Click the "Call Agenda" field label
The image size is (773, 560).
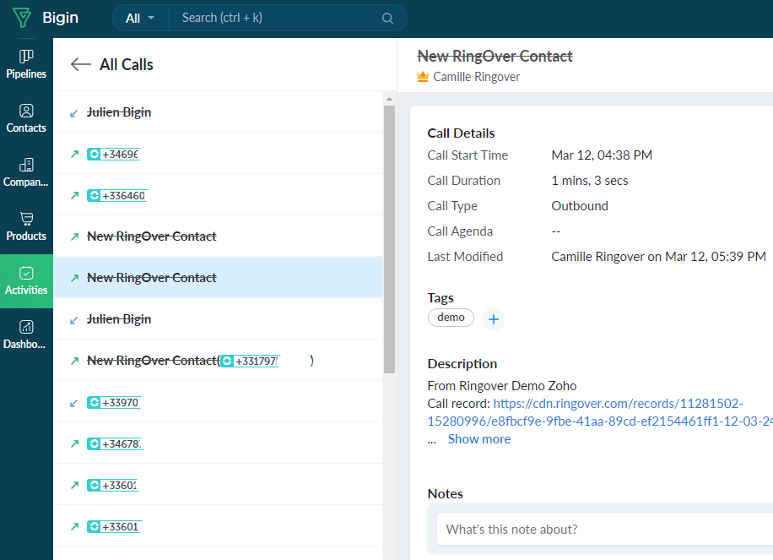[x=460, y=231]
